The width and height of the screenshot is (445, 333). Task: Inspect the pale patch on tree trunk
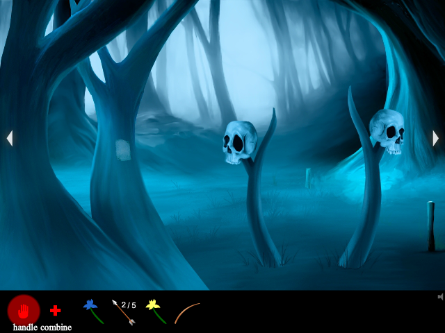(x=123, y=150)
